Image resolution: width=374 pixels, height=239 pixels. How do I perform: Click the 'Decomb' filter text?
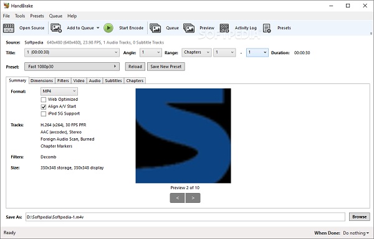[49, 157]
